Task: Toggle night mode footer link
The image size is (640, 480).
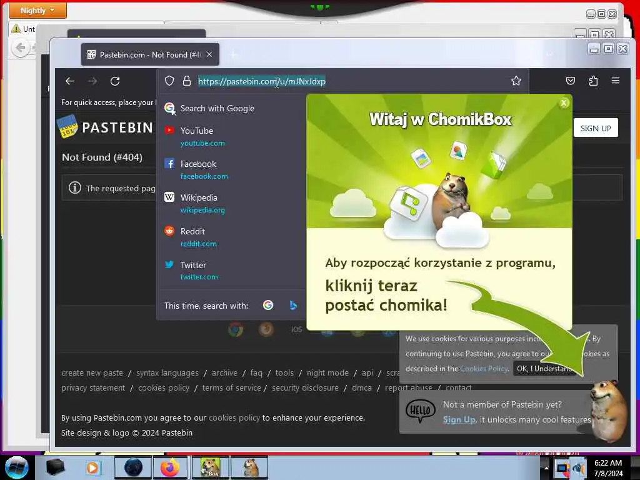Action: click(327, 372)
